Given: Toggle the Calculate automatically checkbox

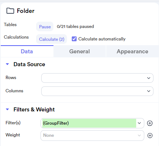Looking at the screenshot, I should tap(74, 39).
